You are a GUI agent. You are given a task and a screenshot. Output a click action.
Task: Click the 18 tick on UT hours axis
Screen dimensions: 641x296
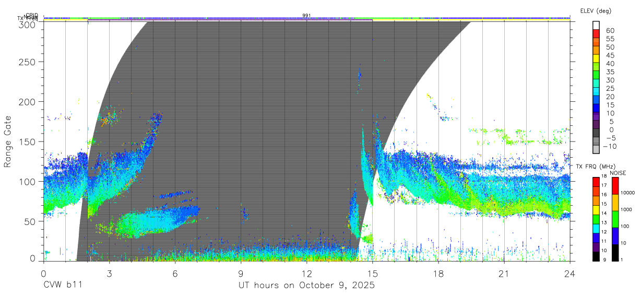(438, 273)
